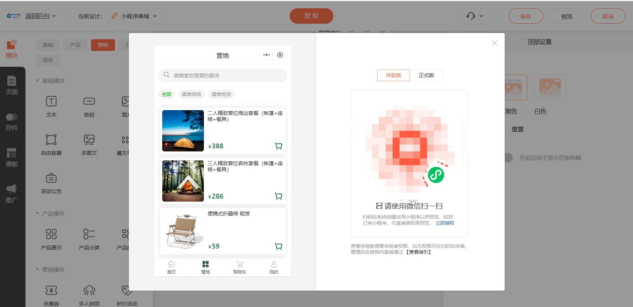
Task: Switch to the 体验版 tab
Action: click(x=394, y=75)
